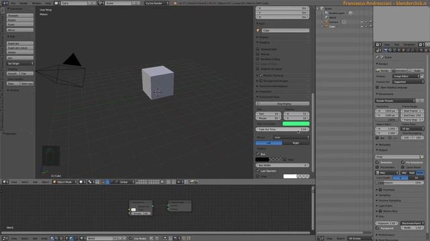Toggle Camera visibility eye in outliner
The width and height of the screenshot is (430, 241).
[x=361, y=22]
